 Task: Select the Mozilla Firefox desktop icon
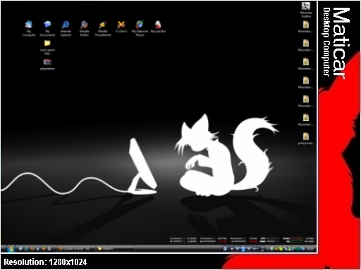(x=84, y=28)
